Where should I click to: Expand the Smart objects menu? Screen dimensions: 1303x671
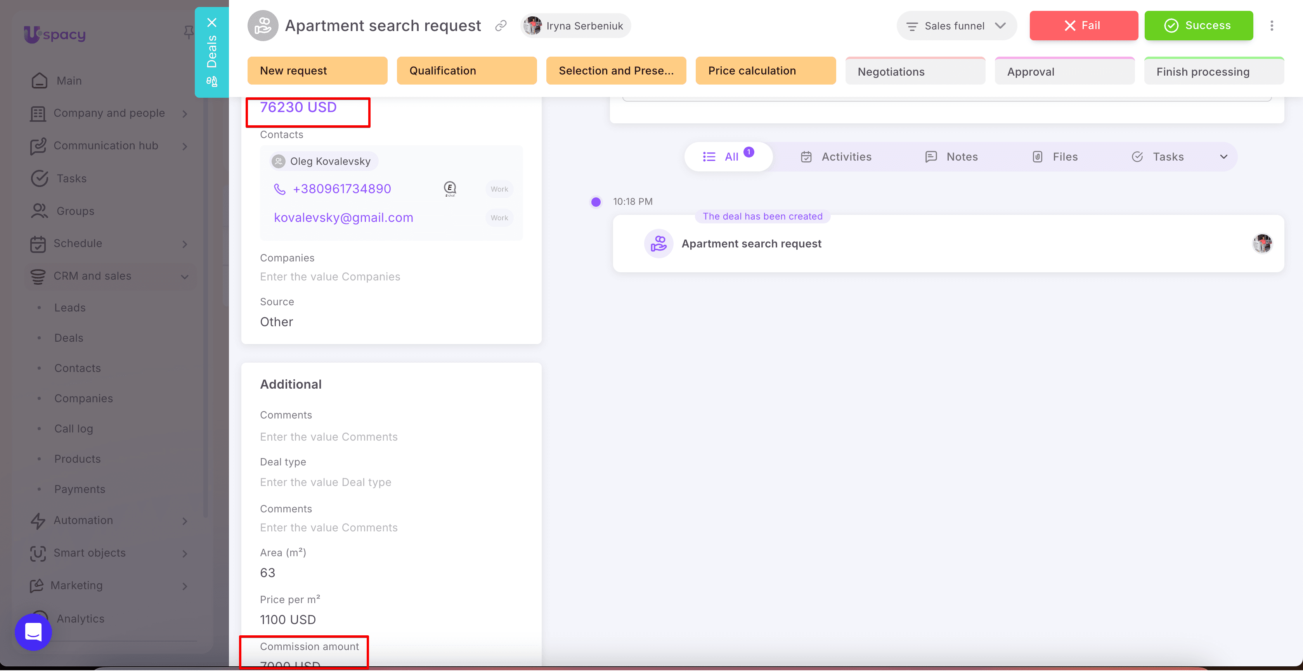click(x=109, y=553)
